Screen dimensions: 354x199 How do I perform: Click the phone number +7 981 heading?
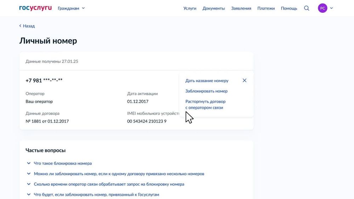pyautogui.click(x=44, y=80)
